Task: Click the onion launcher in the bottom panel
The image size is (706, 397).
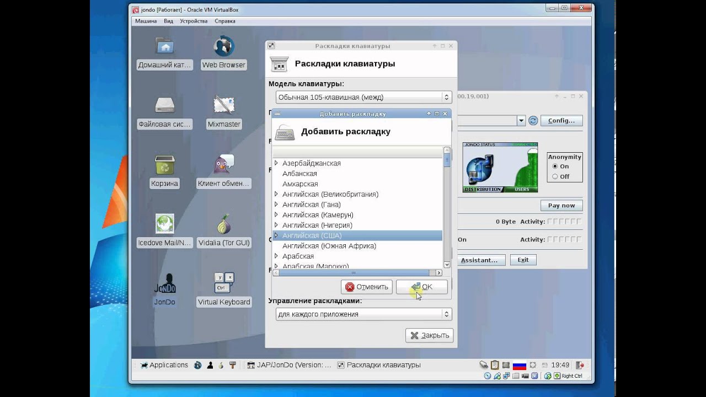Action: tap(221, 365)
